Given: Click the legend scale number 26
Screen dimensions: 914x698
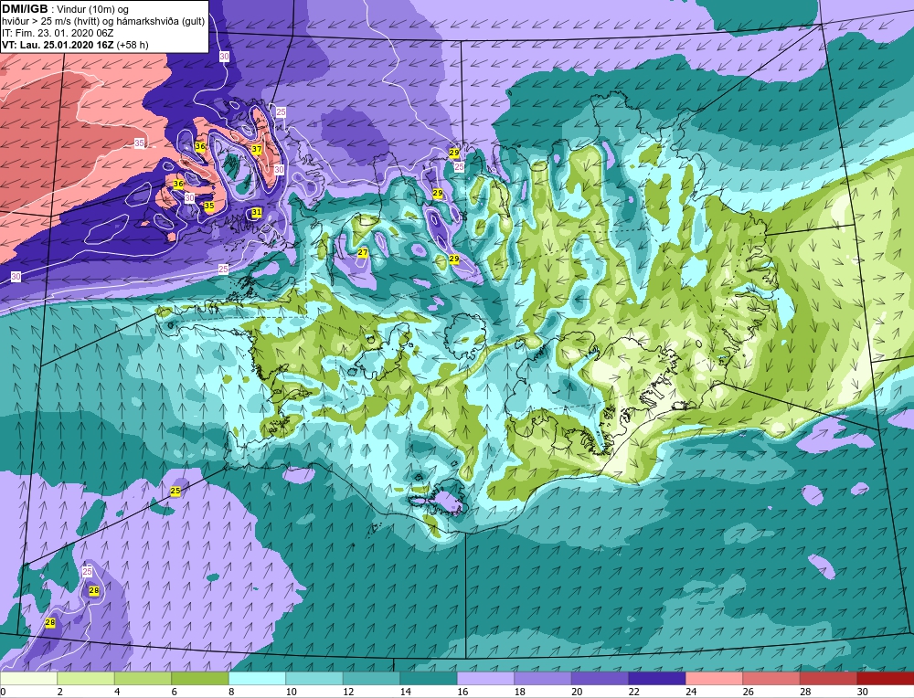Looking at the screenshot, I should (749, 692).
